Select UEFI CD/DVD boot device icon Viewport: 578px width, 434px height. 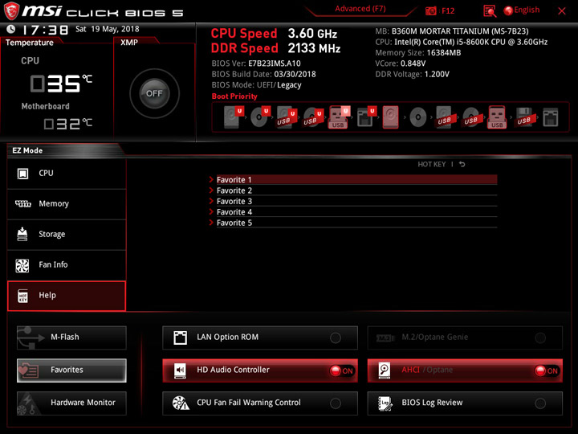tap(260, 117)
